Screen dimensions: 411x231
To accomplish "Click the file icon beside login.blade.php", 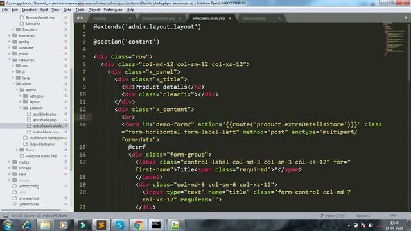I will pos(26,144).
